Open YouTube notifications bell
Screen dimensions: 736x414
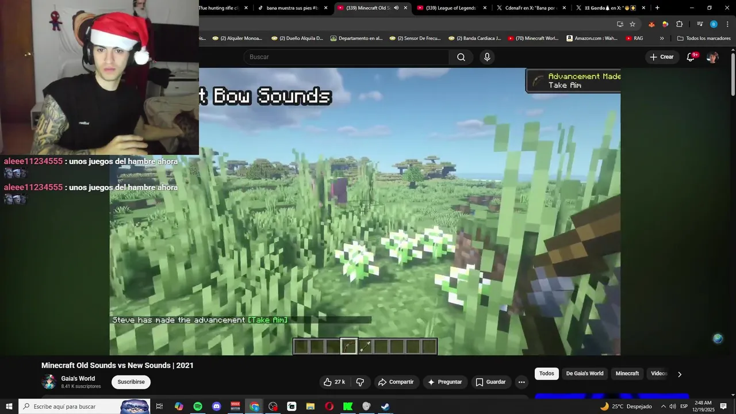point(691,57)
